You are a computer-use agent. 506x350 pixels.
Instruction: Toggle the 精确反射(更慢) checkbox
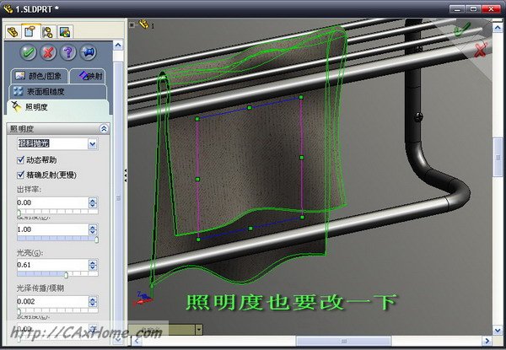click(x=20, y=175)
